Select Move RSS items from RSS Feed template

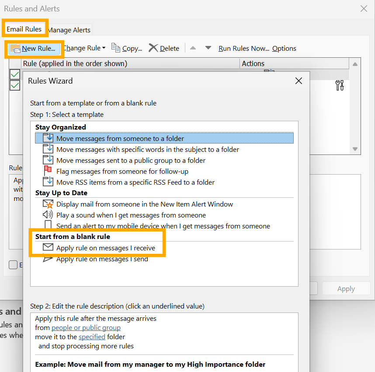tap(164, 182)
